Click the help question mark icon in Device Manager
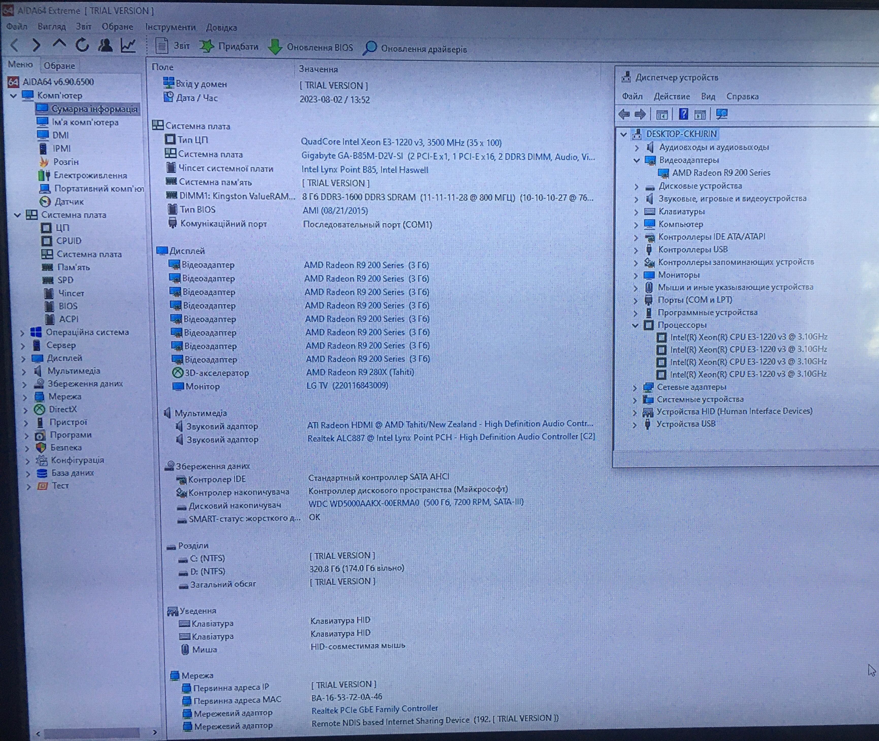Viewport: 879px width, 741px height. point(684,114)
